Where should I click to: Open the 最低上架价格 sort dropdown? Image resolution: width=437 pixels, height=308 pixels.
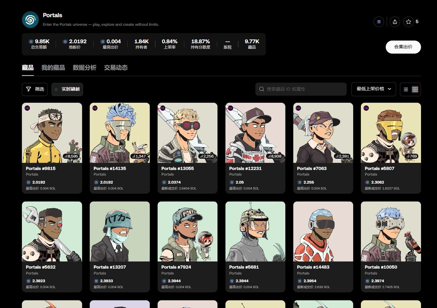[374, 89]
